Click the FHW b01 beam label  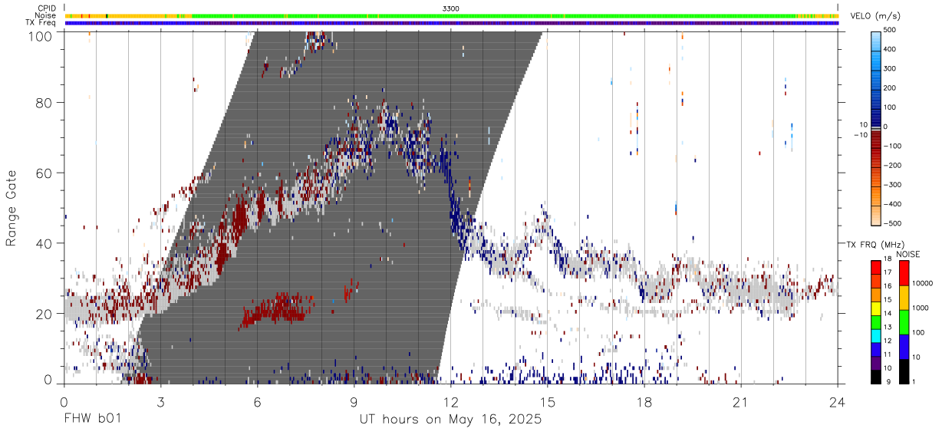(92, 420)
